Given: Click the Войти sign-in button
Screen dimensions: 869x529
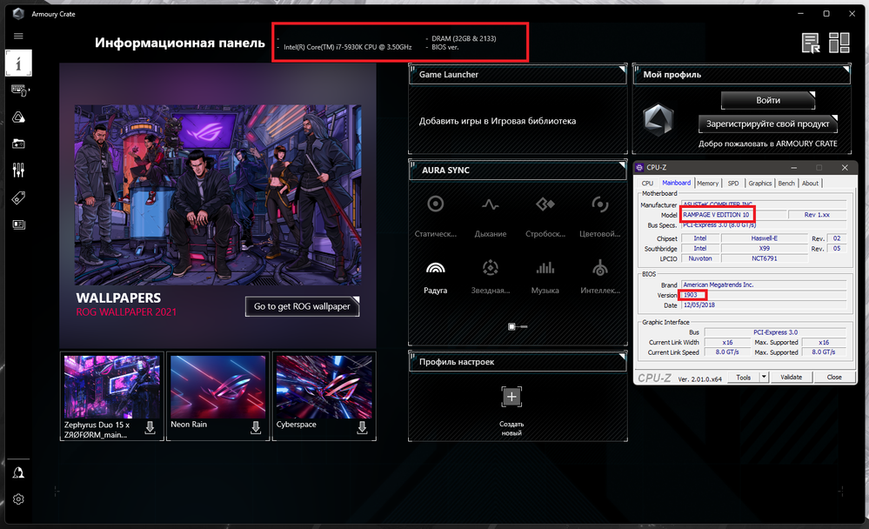Looking at the screenshot, I should pos(768,100).
